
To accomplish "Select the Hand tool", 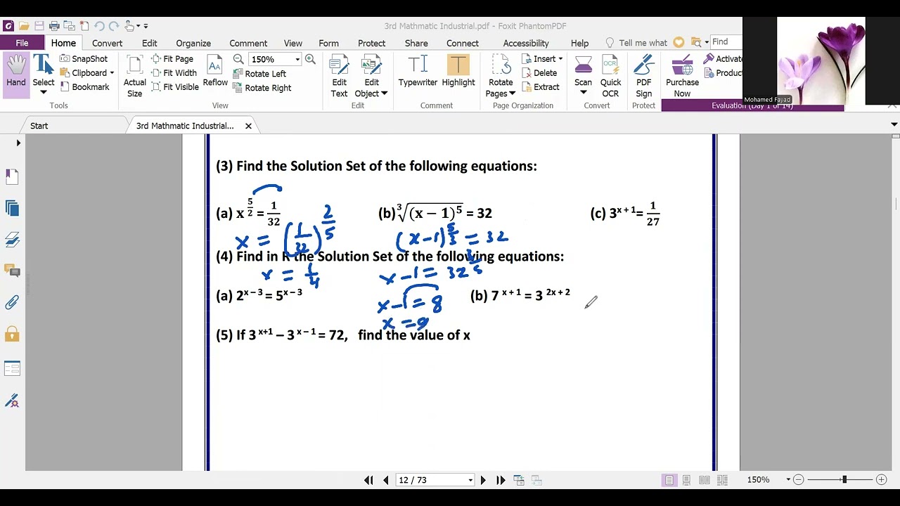I will point(15,74).
